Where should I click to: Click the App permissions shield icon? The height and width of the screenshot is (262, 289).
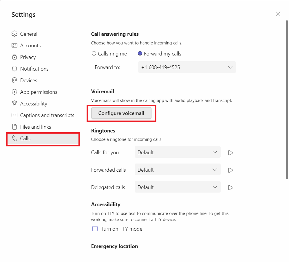[14, 92]
